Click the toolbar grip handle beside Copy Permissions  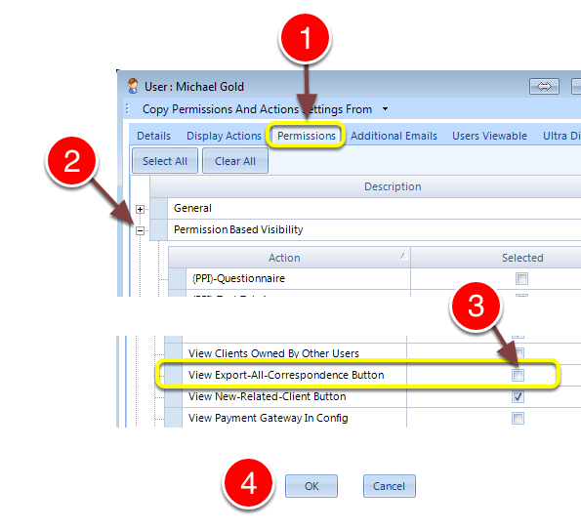point(128,109)
